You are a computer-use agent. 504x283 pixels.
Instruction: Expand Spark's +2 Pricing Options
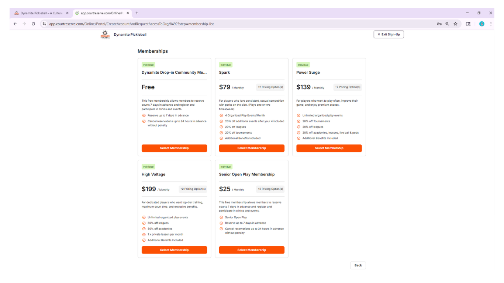click(x=270, y=87)
